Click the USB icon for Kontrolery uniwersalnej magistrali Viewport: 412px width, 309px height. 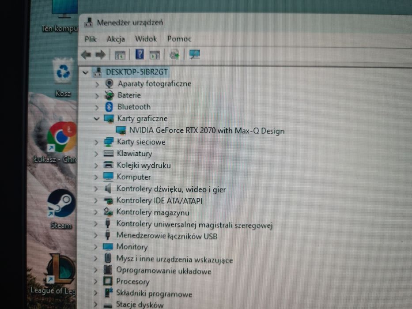107,223
